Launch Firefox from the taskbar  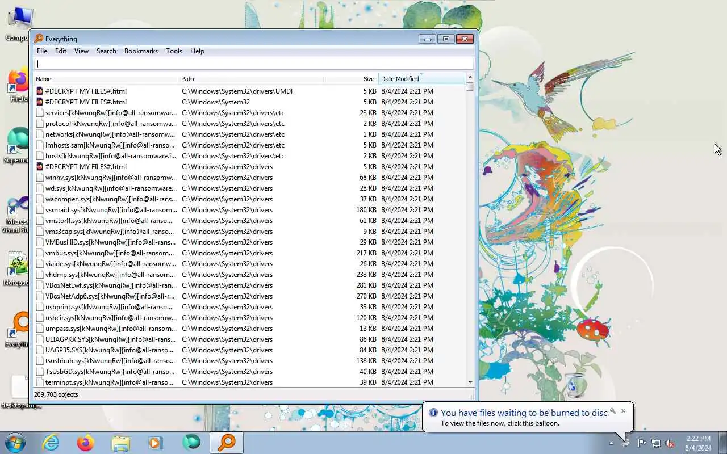pyautogui.click(x=86, y=443)
